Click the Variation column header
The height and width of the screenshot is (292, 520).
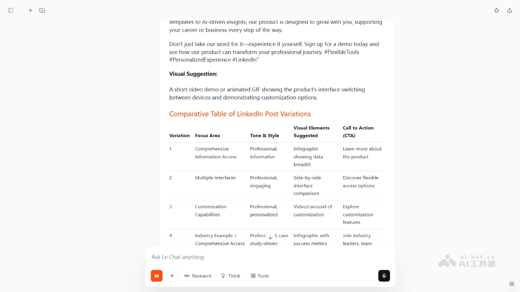179,135
